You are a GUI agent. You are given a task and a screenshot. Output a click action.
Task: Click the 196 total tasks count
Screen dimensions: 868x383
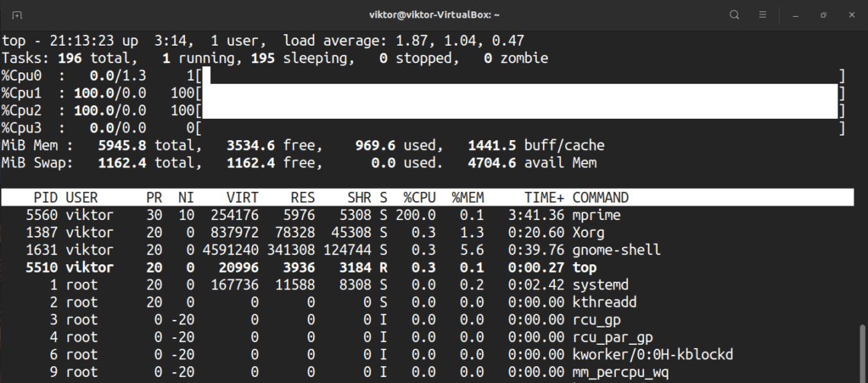[69, 58]
